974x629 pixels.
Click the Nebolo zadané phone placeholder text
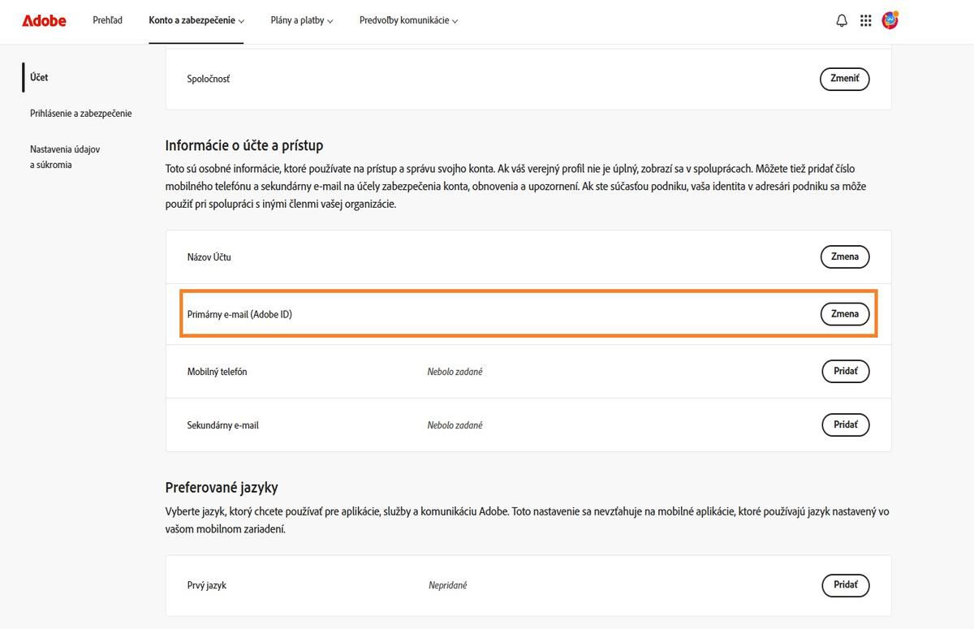455,371
